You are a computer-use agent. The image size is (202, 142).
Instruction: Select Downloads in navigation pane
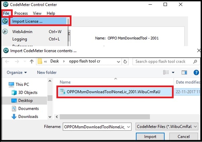tap(25, 116)
